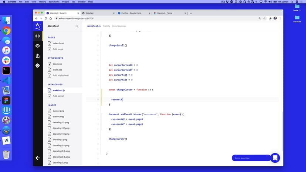Toggle Hide Warnings in editor header
This screenshot has height=172, width=306.
[x=119, y=26]
